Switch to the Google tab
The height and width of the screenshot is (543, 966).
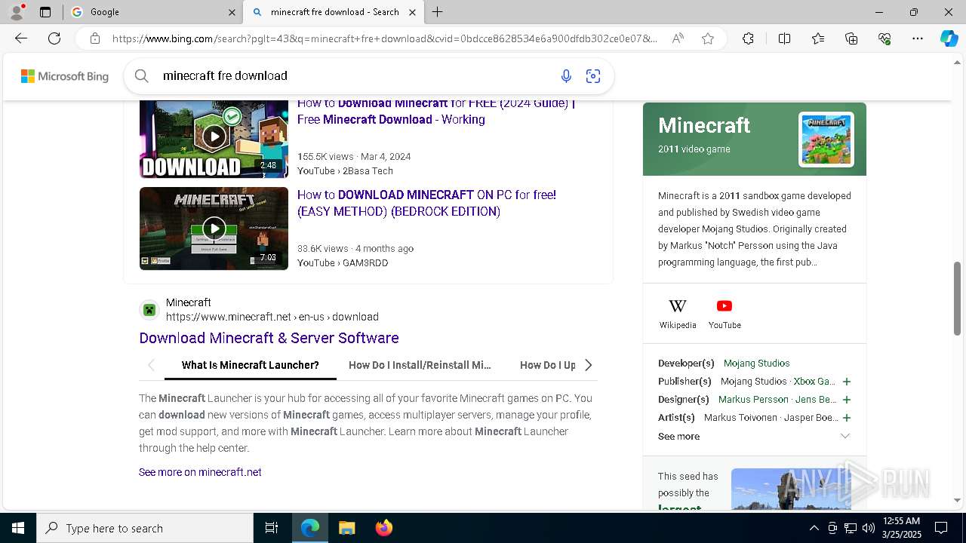pyautogui.click(x=151, y=12)
